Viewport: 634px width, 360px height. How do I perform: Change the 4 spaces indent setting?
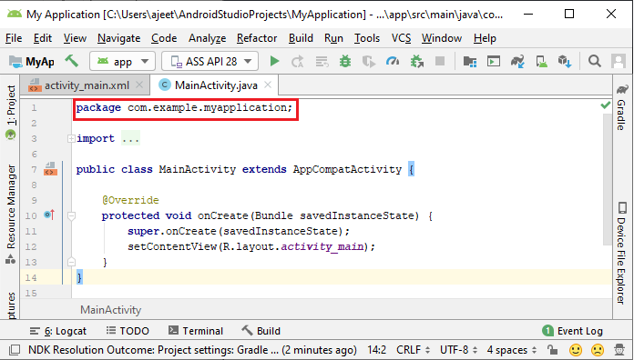point(512,350)
